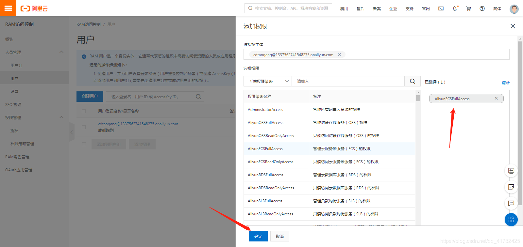
Task: Collapse the left sidebar with the handle
Action: click(72, 132)
